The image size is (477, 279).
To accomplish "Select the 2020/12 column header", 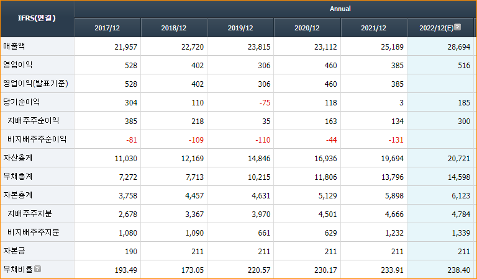I will (x=307, y=28).
